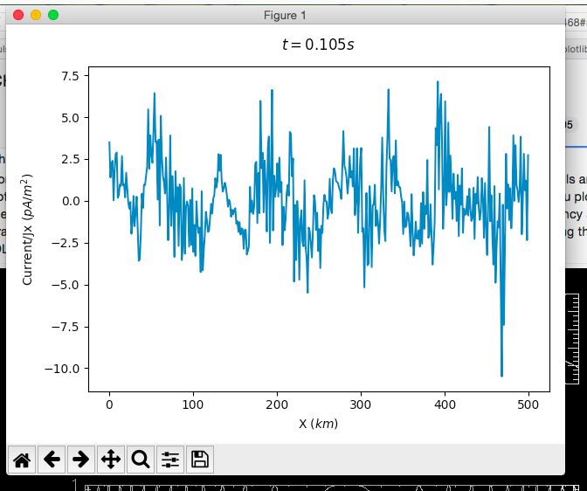The width and height of the screenshot is (587, 491).
Task: Reset plot to original home view
Action: point(22,459)
